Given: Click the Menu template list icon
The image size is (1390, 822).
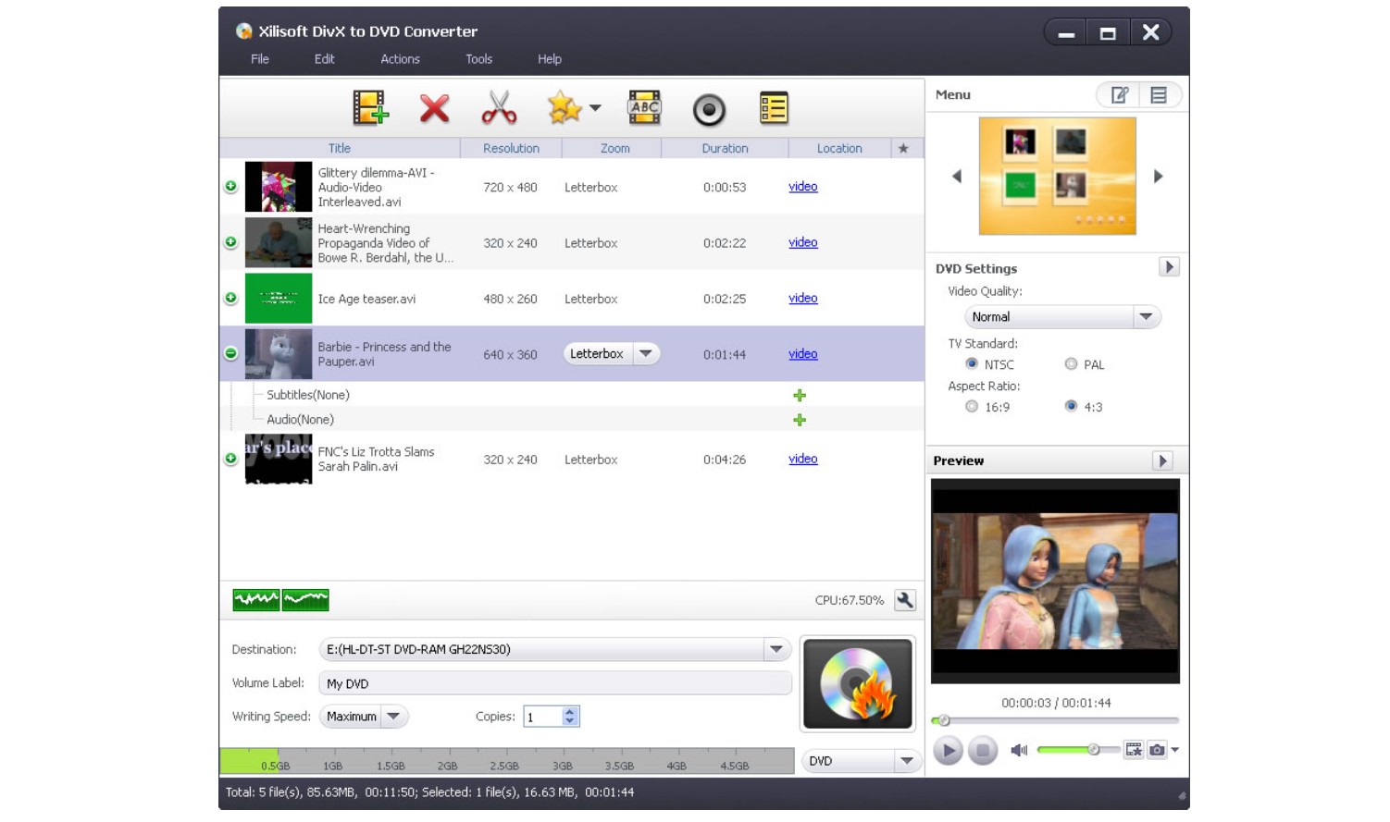Looking at the screenshot, I should pos(1159,94).
